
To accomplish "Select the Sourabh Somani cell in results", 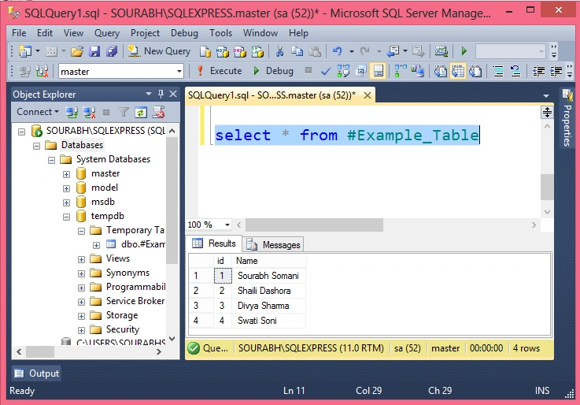I will point(268,276).
